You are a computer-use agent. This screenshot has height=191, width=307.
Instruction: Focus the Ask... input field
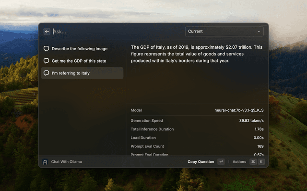click(118, 32)
